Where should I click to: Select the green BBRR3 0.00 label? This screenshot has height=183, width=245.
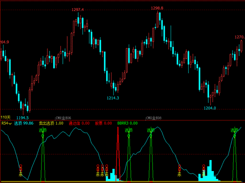tap(127, 123)
